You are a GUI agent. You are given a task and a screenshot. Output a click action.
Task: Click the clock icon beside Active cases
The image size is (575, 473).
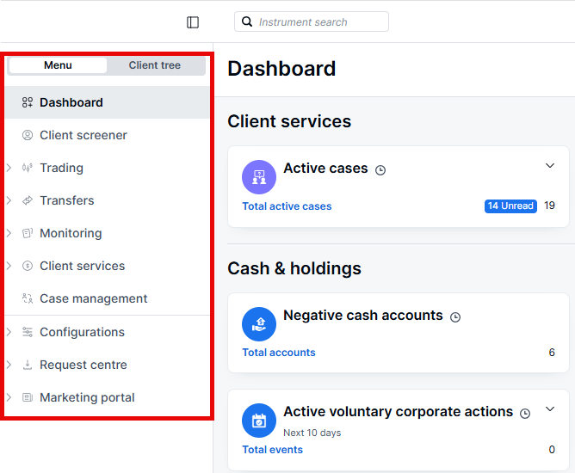click(x=380, y=170)
